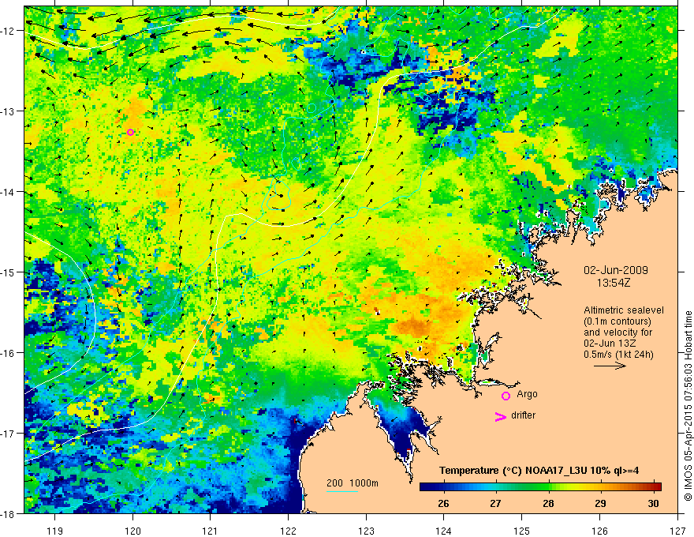Click the 'and velocity for' caption line
The width and height of the screenshot is (694, 537).
point(618,332)
